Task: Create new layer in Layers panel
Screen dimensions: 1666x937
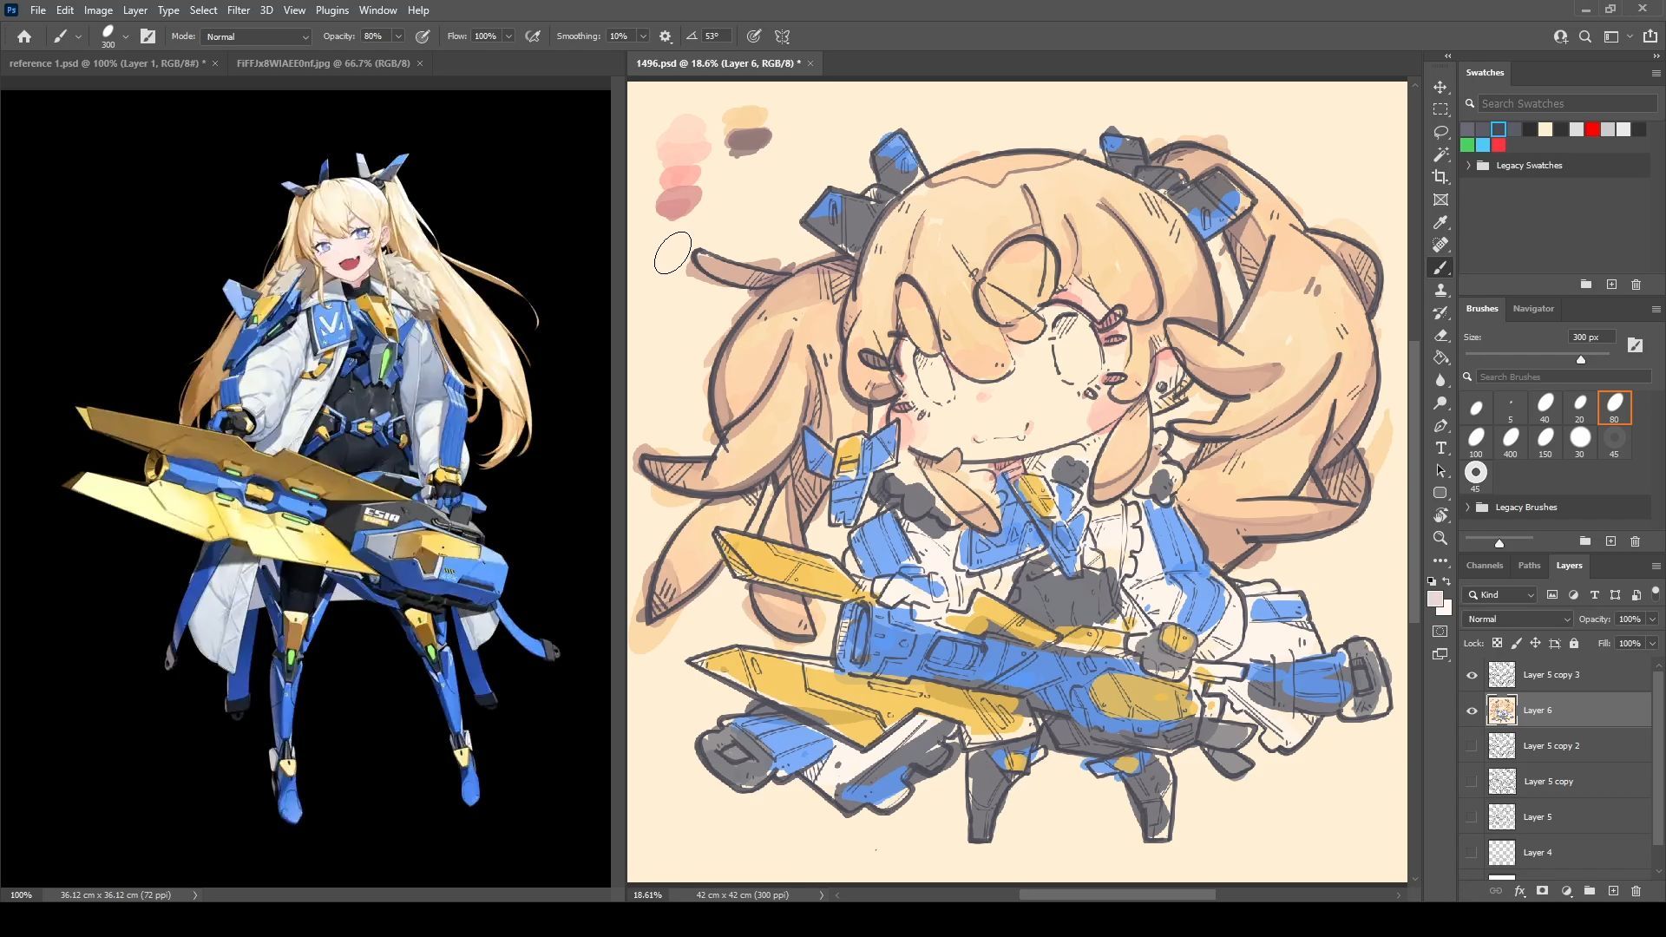Action: point(1613,891)
